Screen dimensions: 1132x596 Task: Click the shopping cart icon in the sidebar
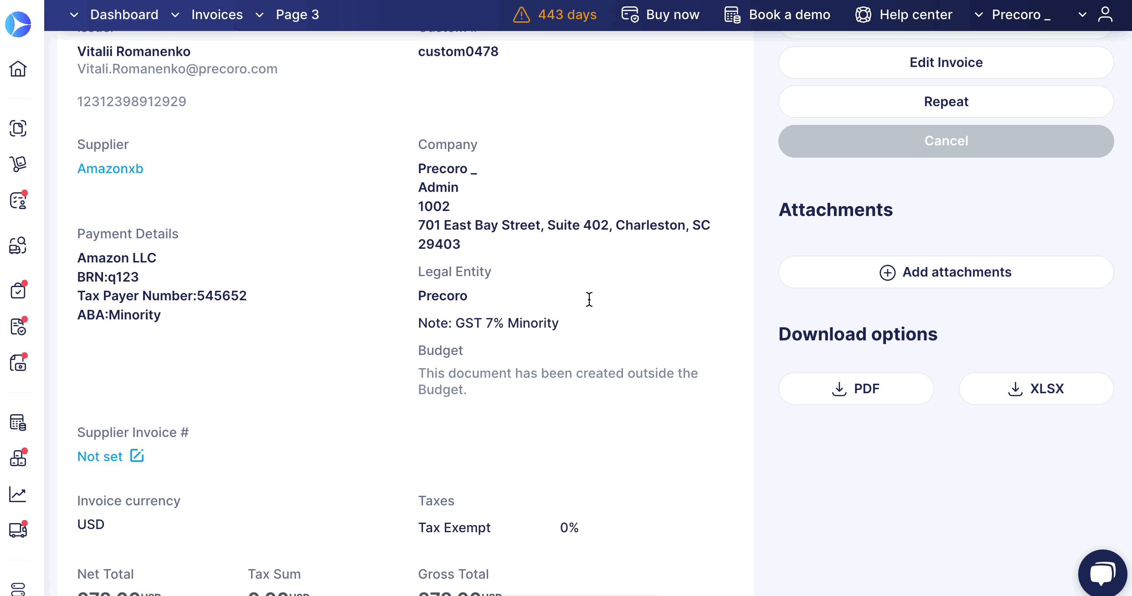pyautogui.click(x=18, y=164)
